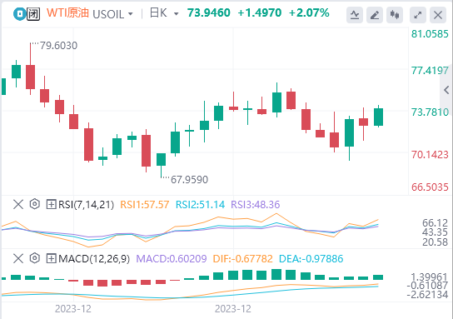Open the WTI原油 USOIL symbol dropdown
Screen dimensions: 453x319
(130, 14)
